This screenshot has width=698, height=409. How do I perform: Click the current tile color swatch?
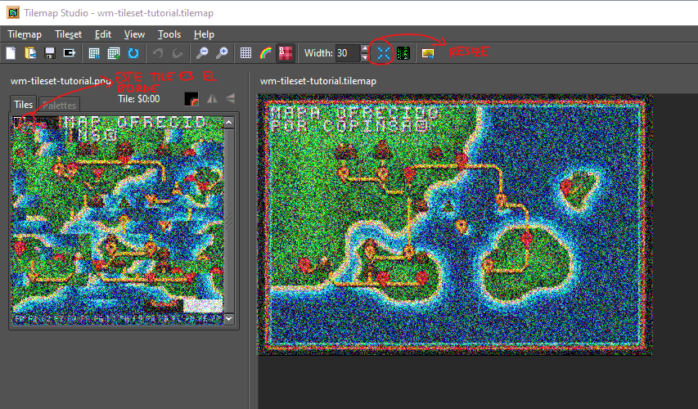[x=191, y=99]
